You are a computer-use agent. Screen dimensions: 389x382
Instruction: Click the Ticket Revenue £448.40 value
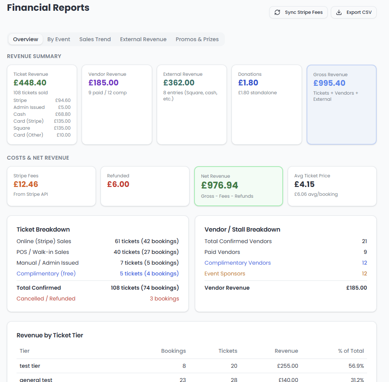tap(30, 83)
